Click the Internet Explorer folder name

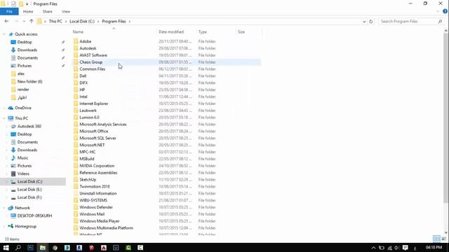click(x=93, y=104)
